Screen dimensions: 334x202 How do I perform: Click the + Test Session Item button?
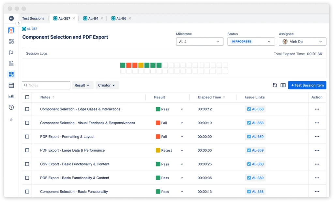tap(307, 85)
